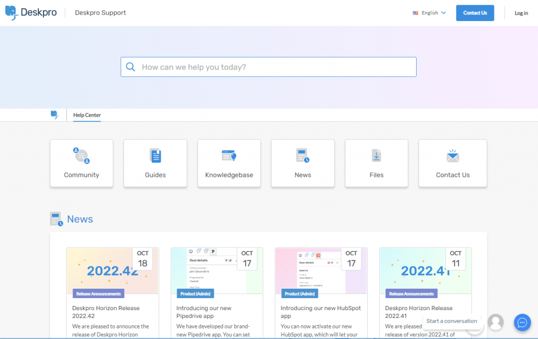Click the News section heading icon
This screenshot has width=538, height=339.
coord(56,219)
